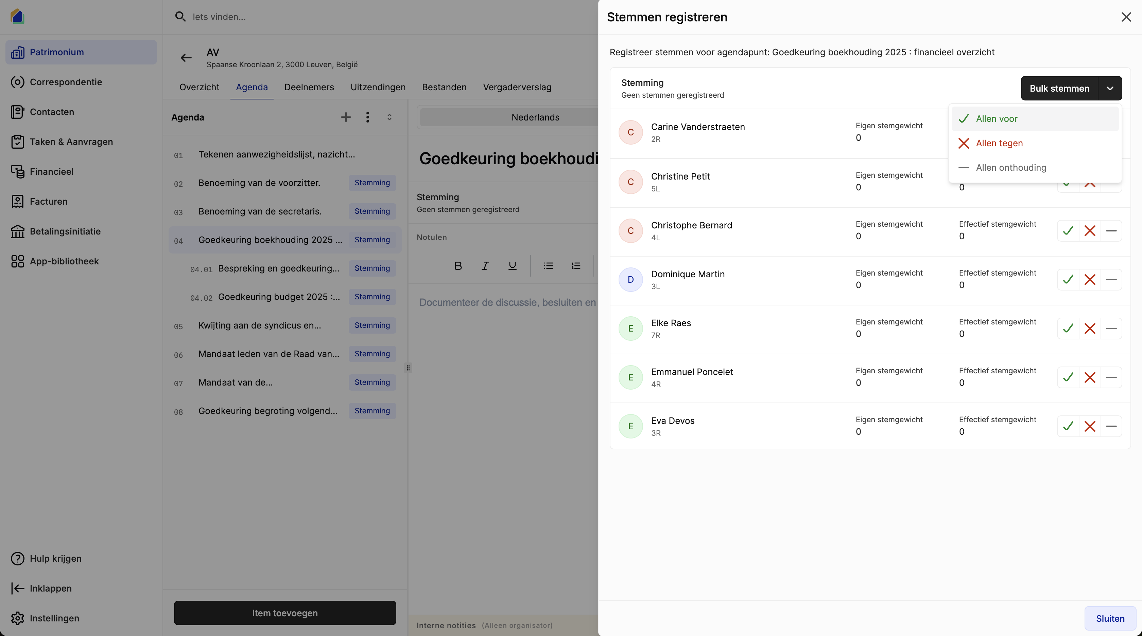Vote for on Dominique Martin's row
1142x636 pixels.
click(x=1068, y=280)
